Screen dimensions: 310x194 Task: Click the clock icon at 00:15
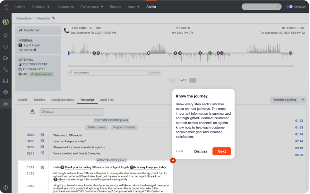(42, 153)
